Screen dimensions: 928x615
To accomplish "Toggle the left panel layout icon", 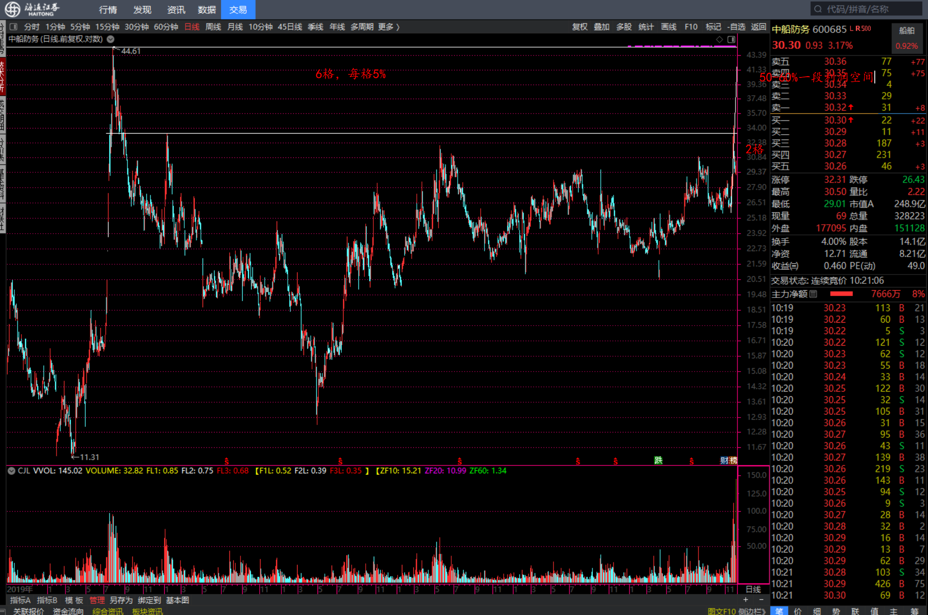I will [14, 27].
